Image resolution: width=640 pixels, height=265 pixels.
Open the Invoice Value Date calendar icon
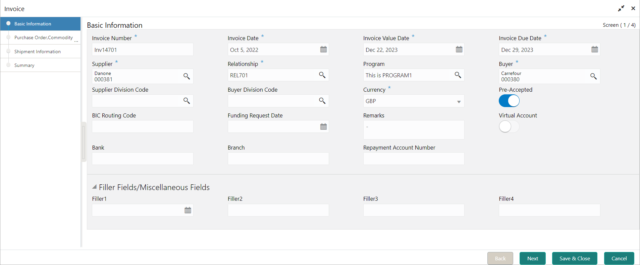pos(459,50)
